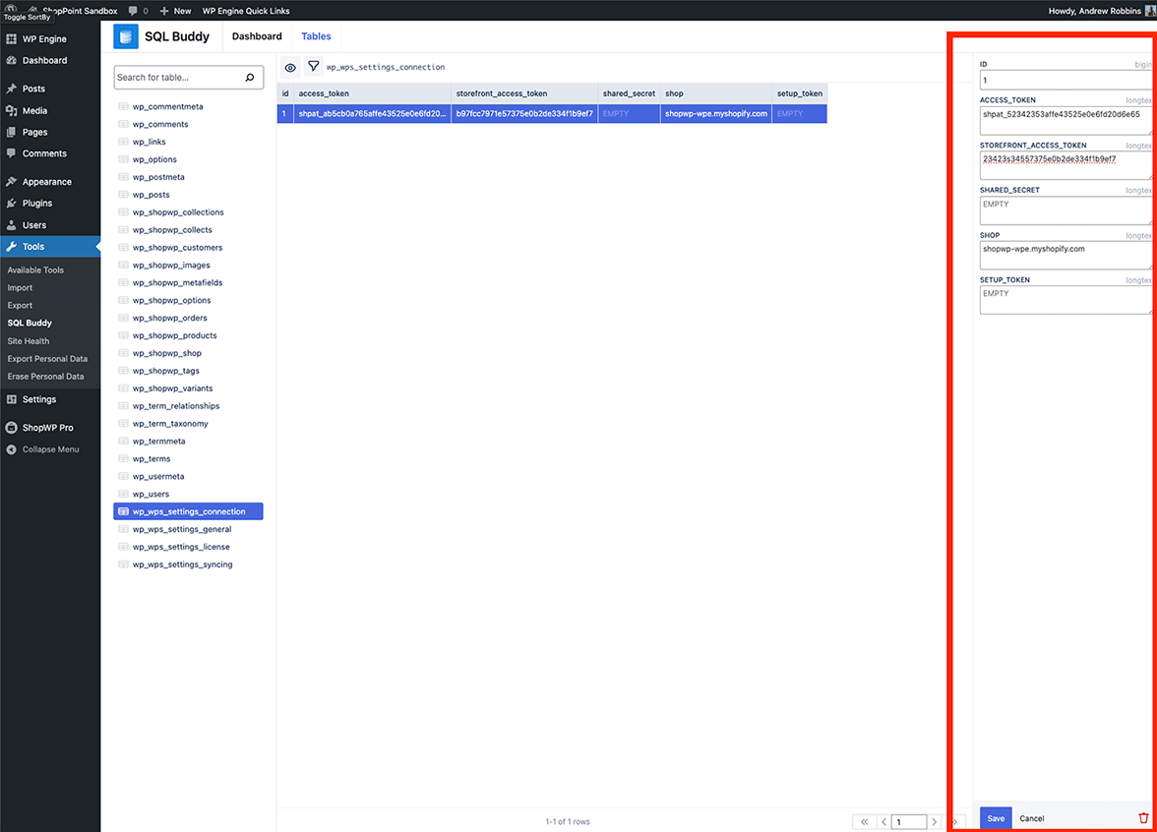Click the Dashboard gauge icon in sidebar
The image size is (1157, 832).
pos(11,61)
